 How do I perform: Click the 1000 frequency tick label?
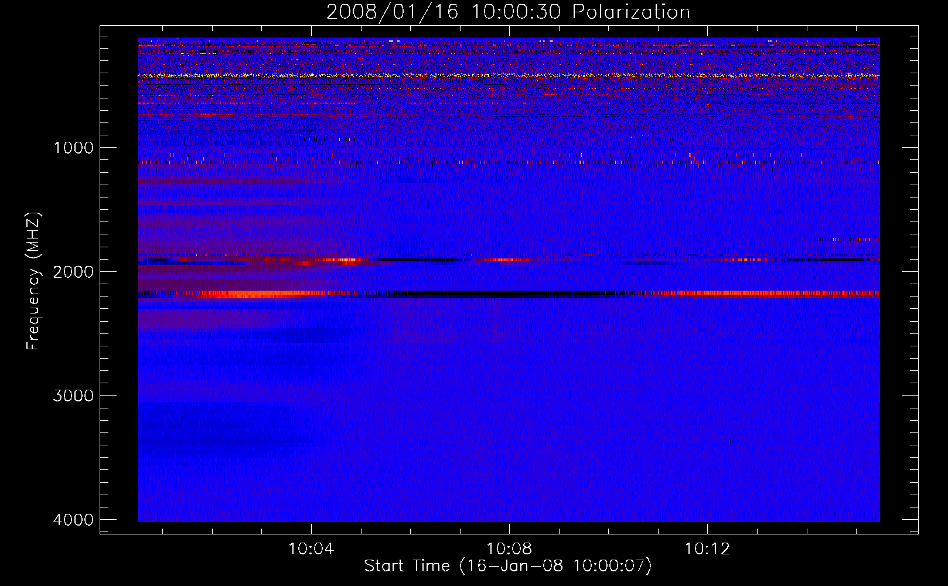click(x=73, y=148)
